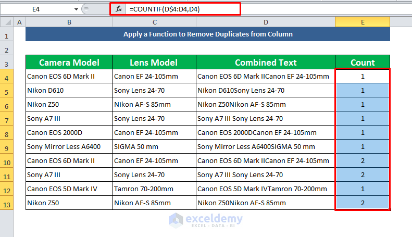
Task: Select Lens Model cell 'Sony Lens 24-70' in row 5
Action: (x=155, y=91)
